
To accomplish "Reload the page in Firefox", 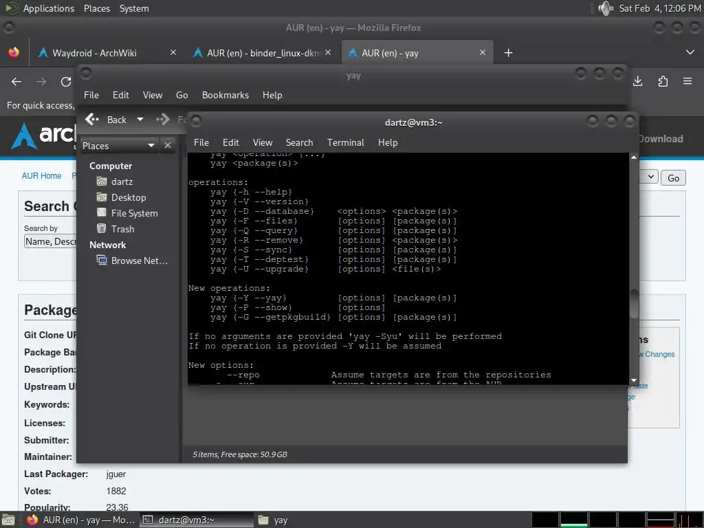I will tap(66, 82).
